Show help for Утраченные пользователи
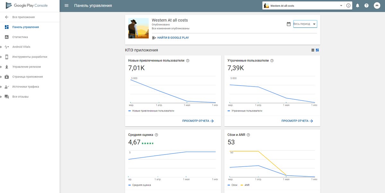Viewport: 385px width, 193px height. coord(272,61)
